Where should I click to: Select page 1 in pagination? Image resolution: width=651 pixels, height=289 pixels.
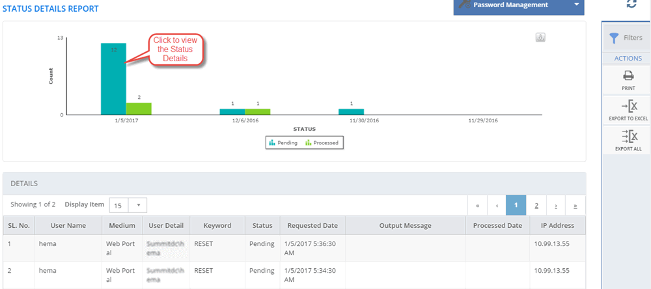(x=516, y=206)
